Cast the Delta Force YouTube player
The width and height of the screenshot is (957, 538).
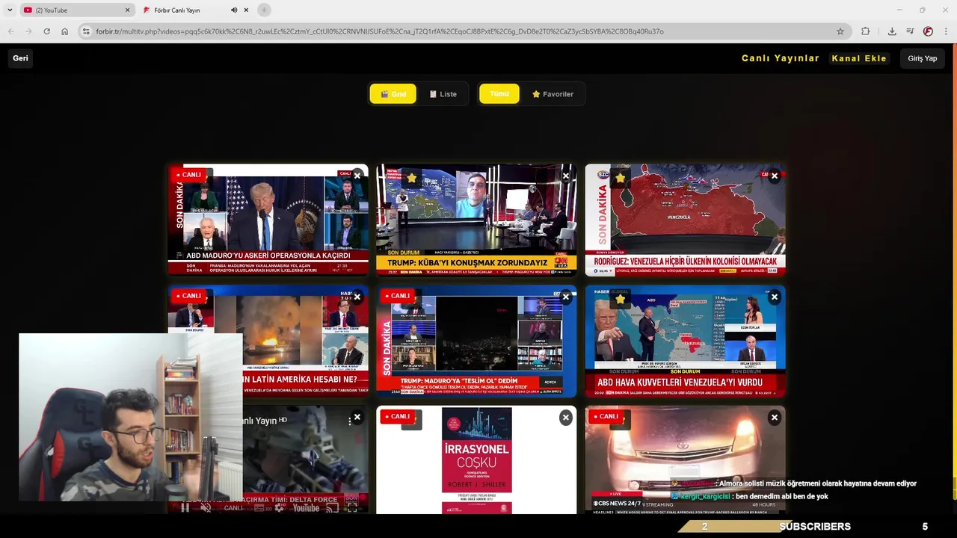[333, 508]
